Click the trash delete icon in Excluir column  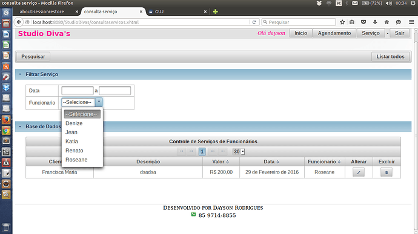click(386, 172)
